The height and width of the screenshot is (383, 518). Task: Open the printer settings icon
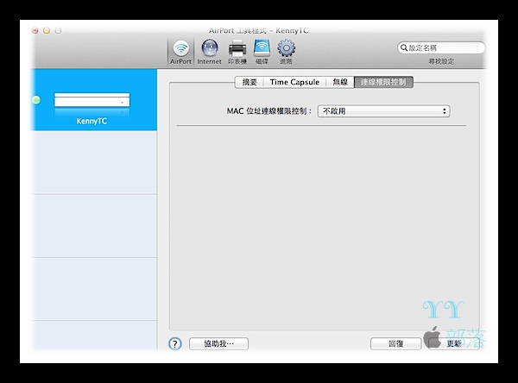[x=237, y=52]
